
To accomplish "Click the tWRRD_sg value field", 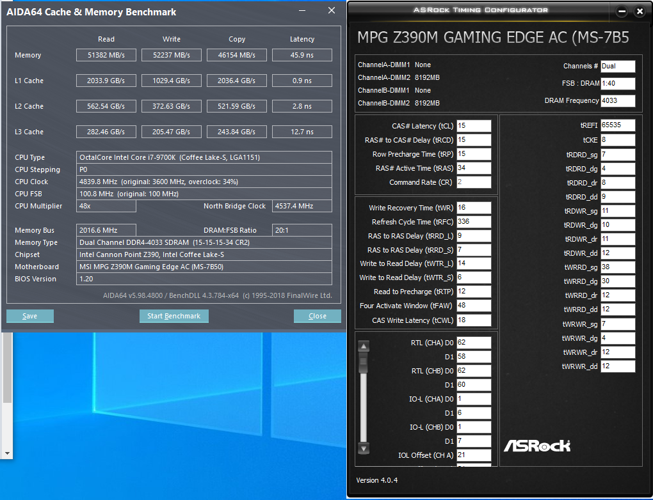I will point(618,267).
